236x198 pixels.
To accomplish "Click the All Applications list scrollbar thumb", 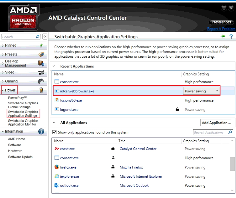I will tap(232, 164).
